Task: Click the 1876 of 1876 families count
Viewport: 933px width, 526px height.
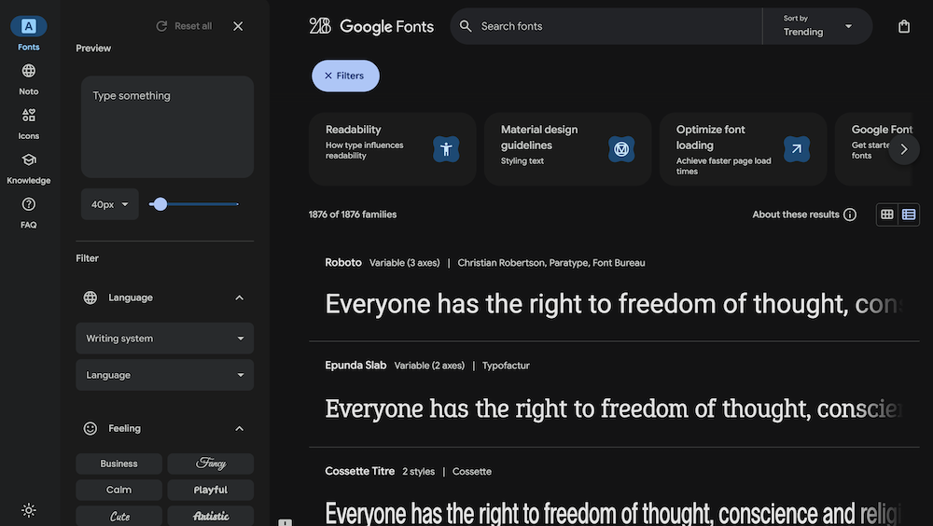Action: [353, 215]
